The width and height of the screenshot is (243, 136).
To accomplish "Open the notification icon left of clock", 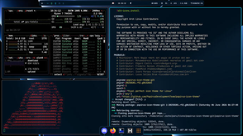I will point(113,3).
